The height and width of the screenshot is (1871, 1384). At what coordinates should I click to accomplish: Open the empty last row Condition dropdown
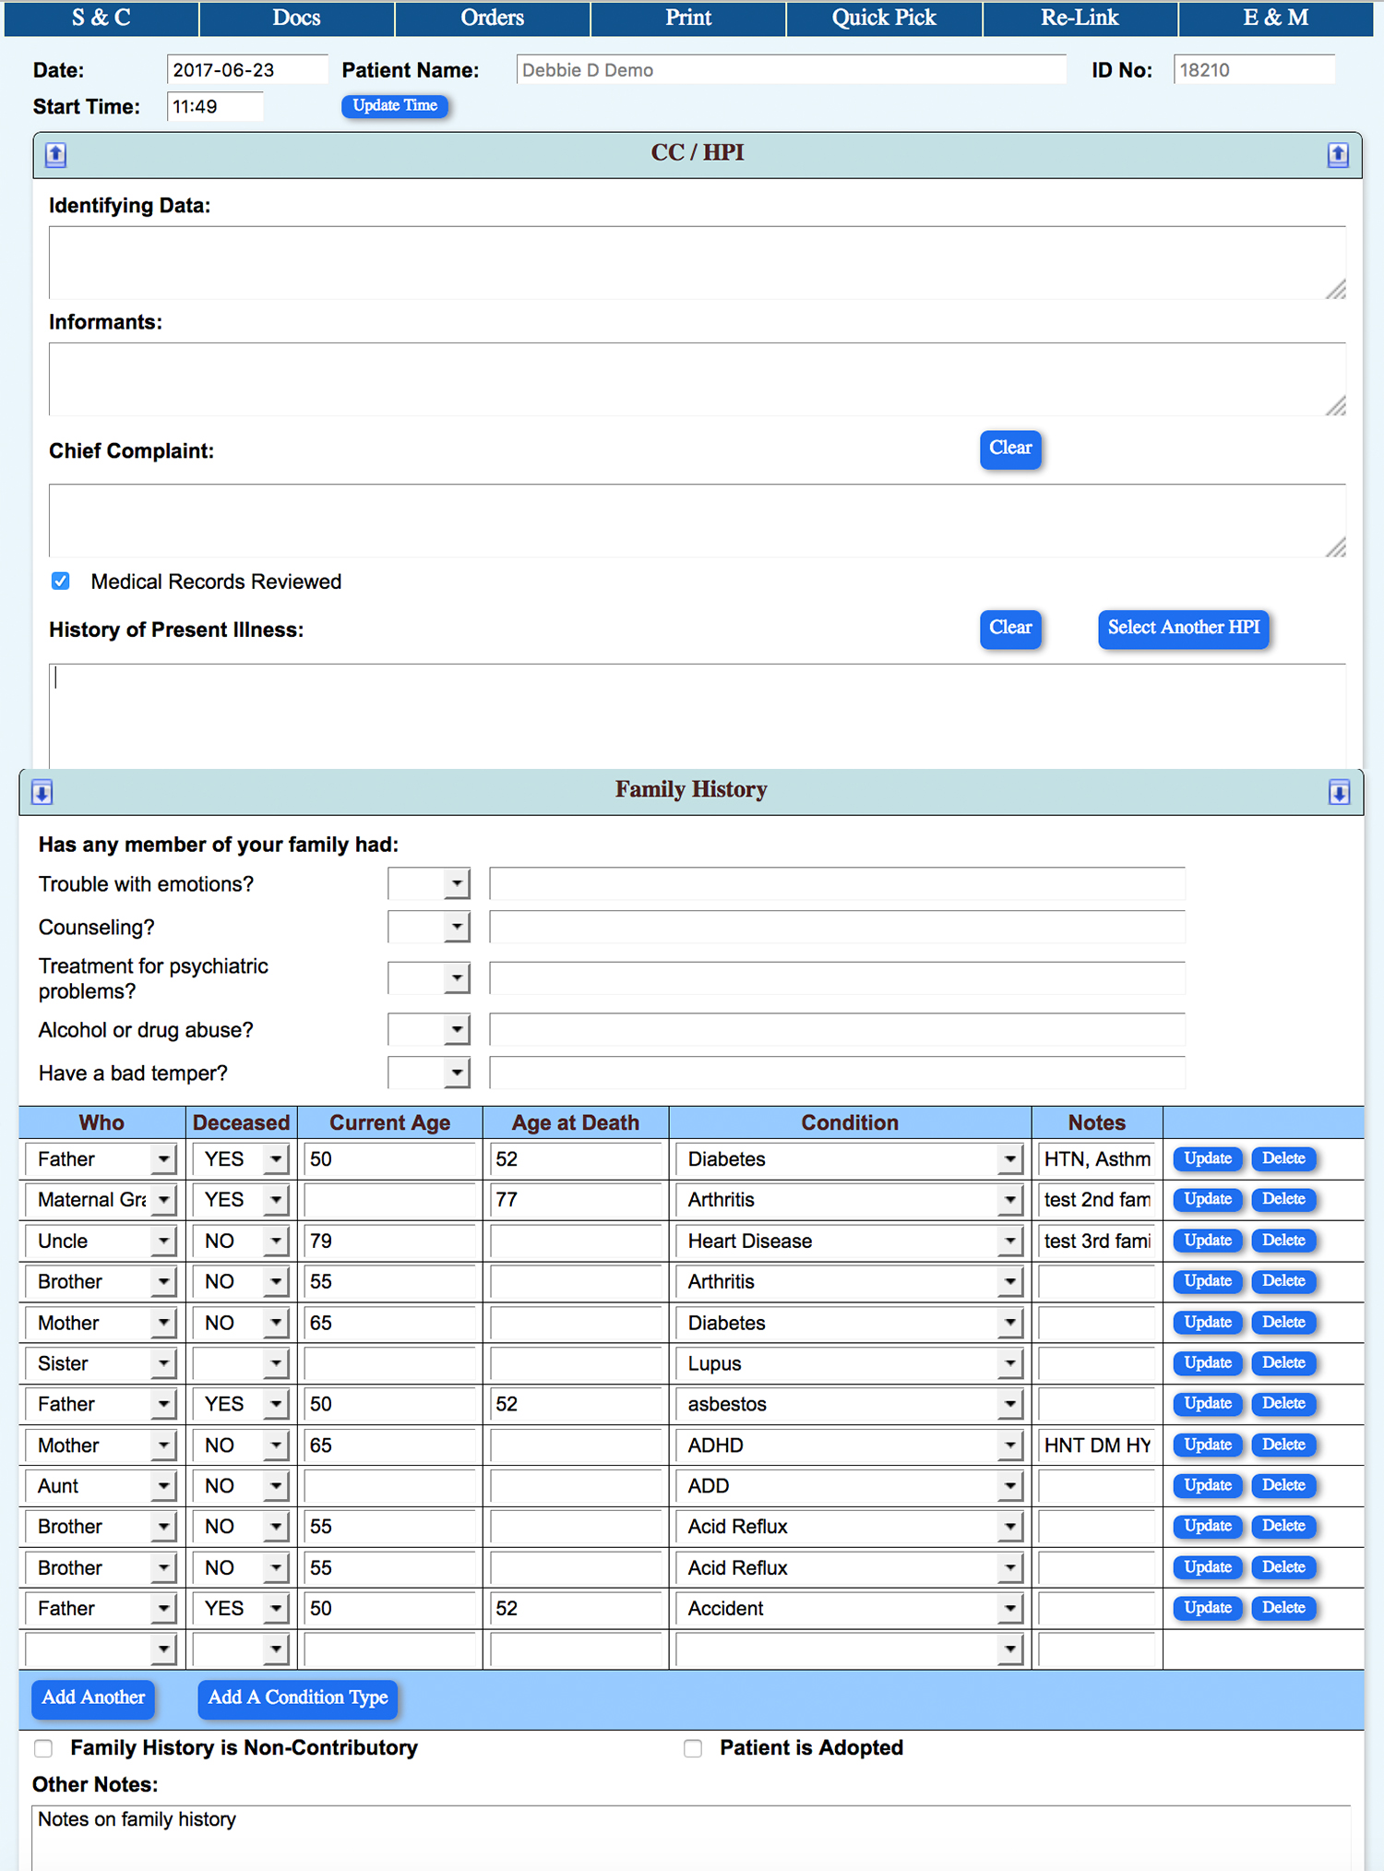(x=850, y=1649)
